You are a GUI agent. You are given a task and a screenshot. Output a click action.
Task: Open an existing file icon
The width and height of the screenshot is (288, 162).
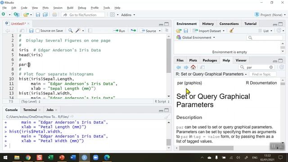(x=26, y=15)
